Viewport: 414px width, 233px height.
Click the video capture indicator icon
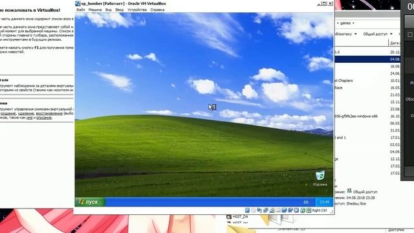pos(290,210)
